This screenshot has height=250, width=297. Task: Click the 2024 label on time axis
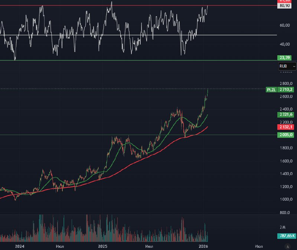[20, 246]
